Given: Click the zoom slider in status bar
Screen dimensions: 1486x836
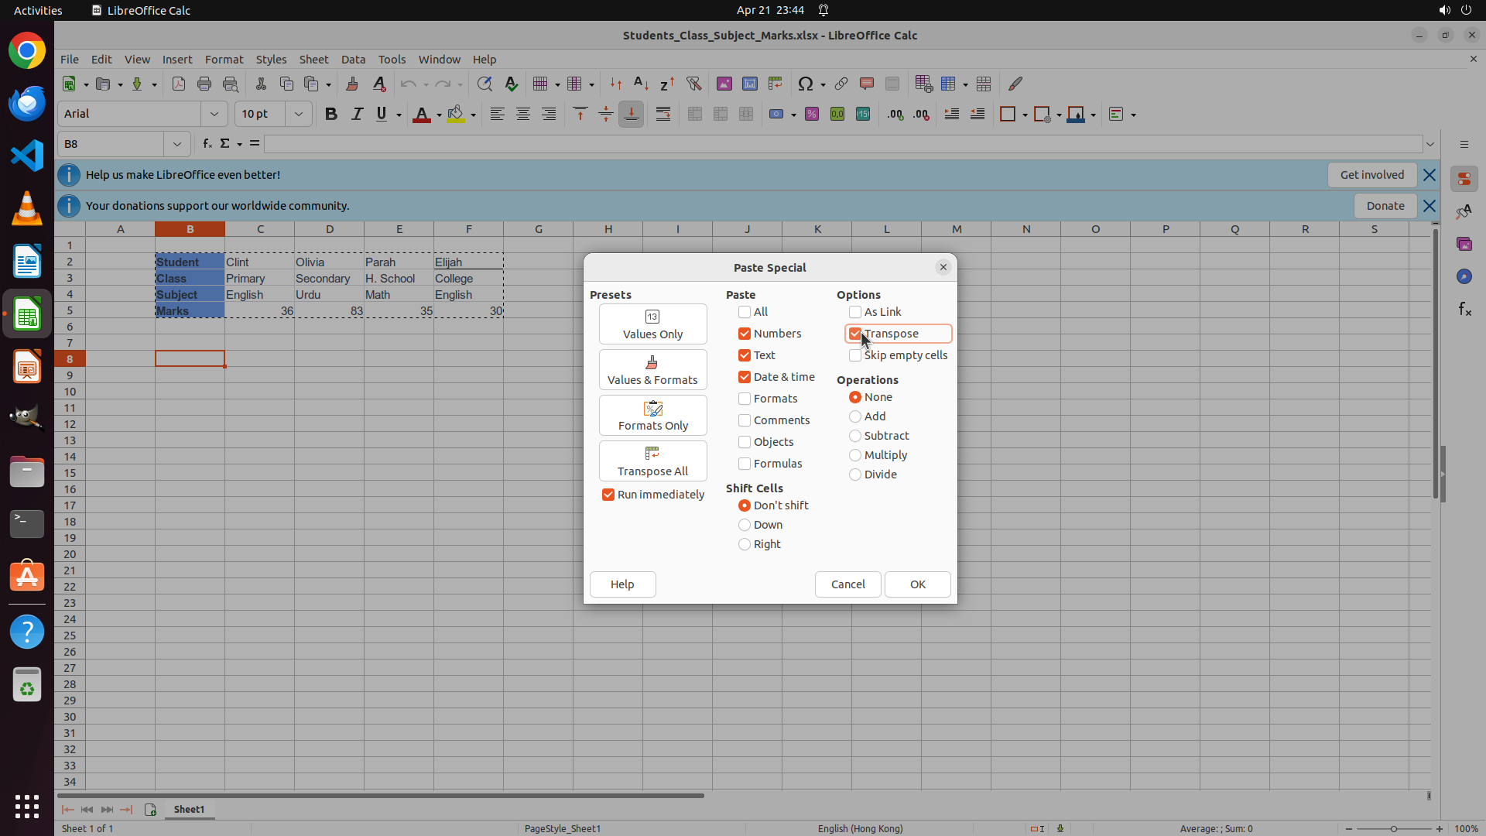Looking at the screenshot, I should coord(1393,829).
